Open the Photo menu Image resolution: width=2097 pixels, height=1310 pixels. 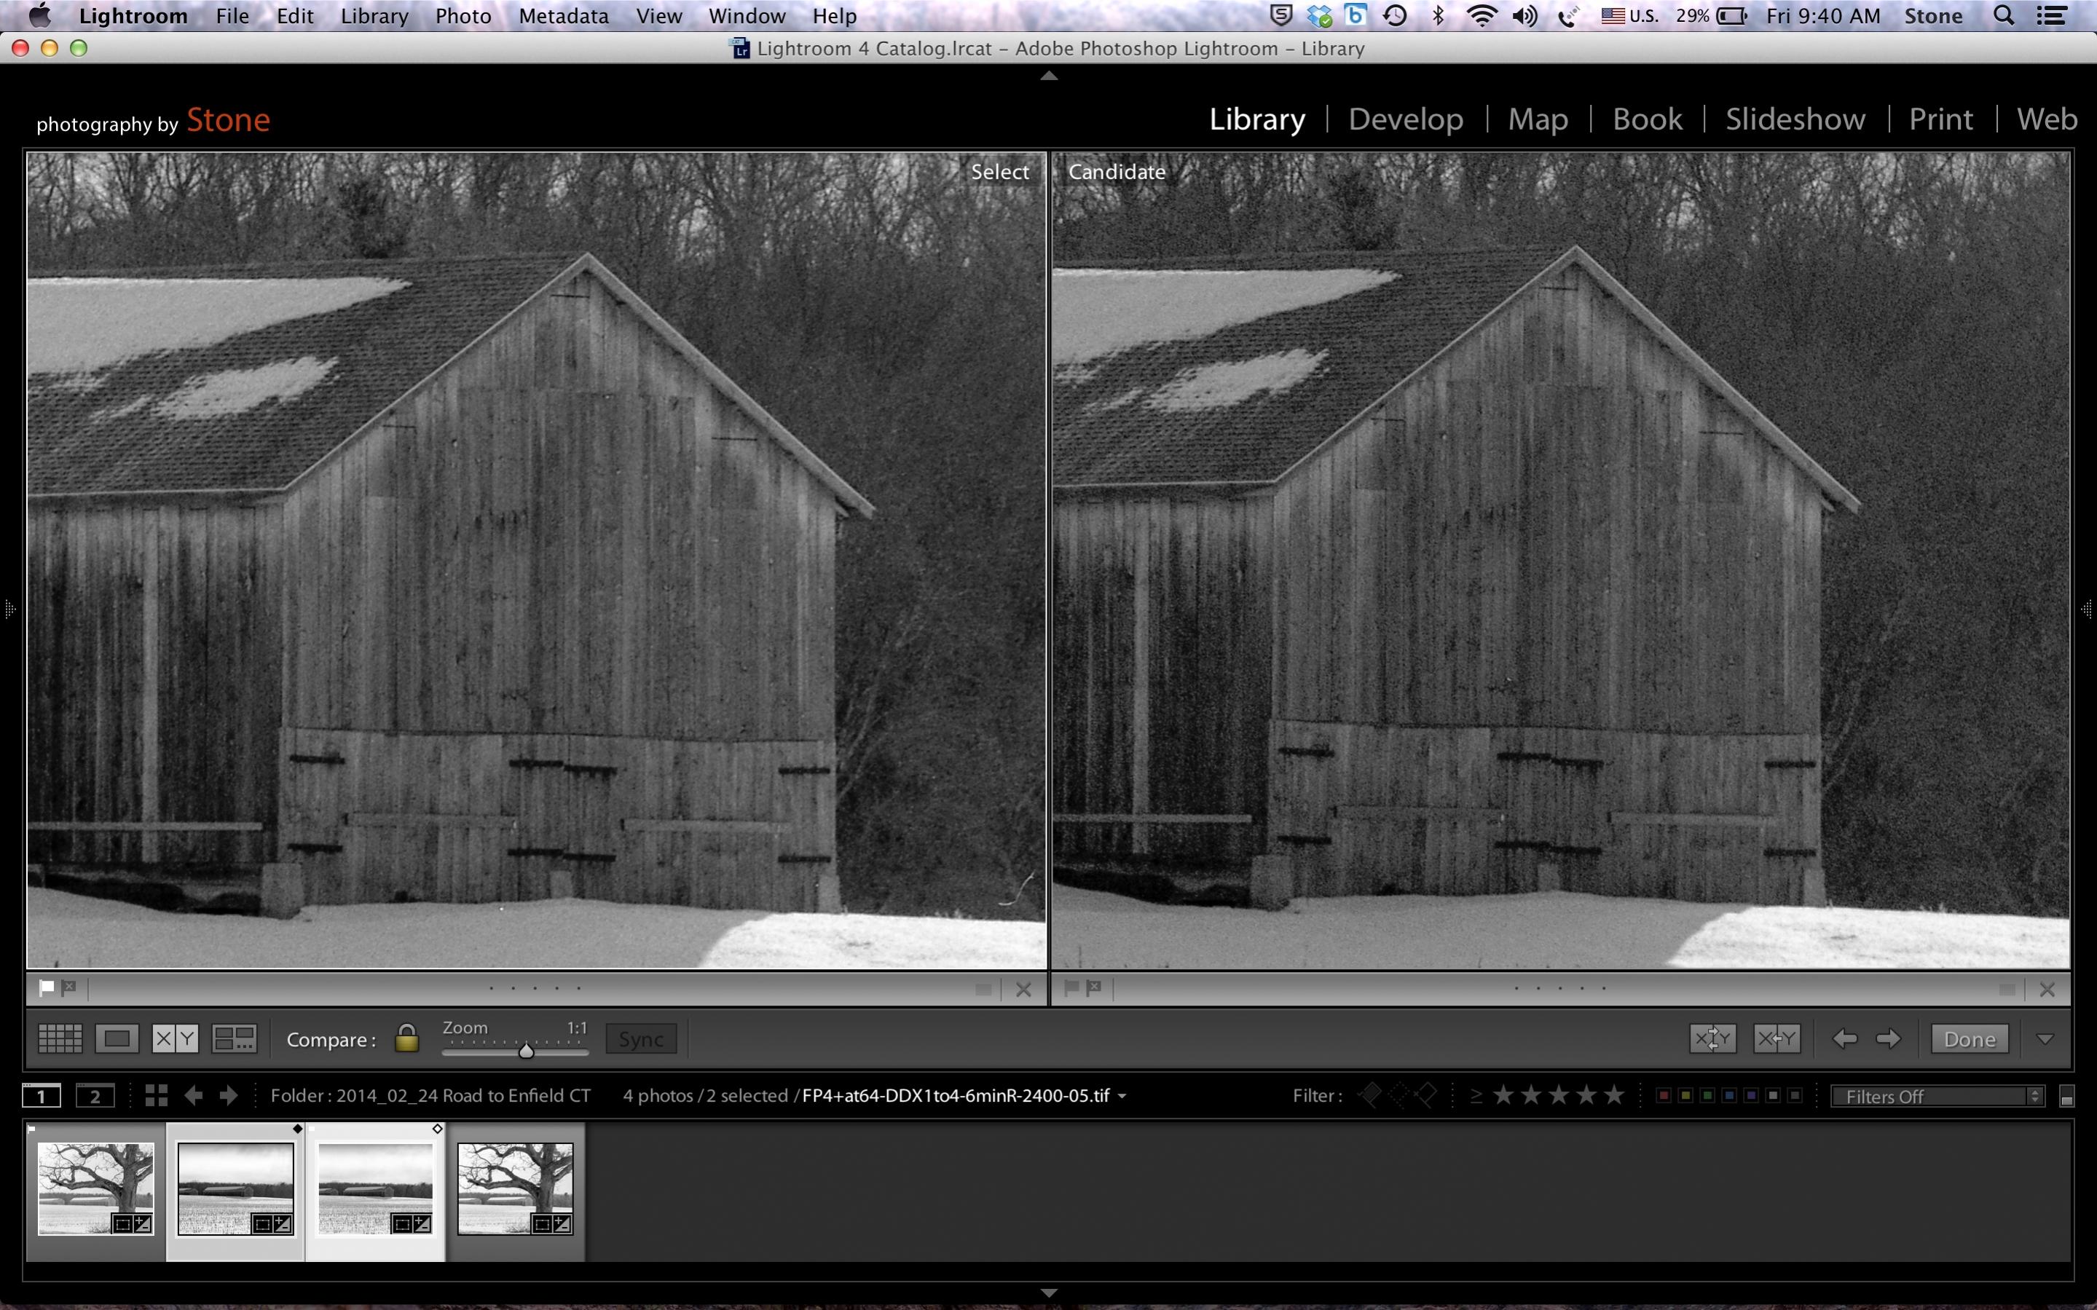(x=463, y=15)
